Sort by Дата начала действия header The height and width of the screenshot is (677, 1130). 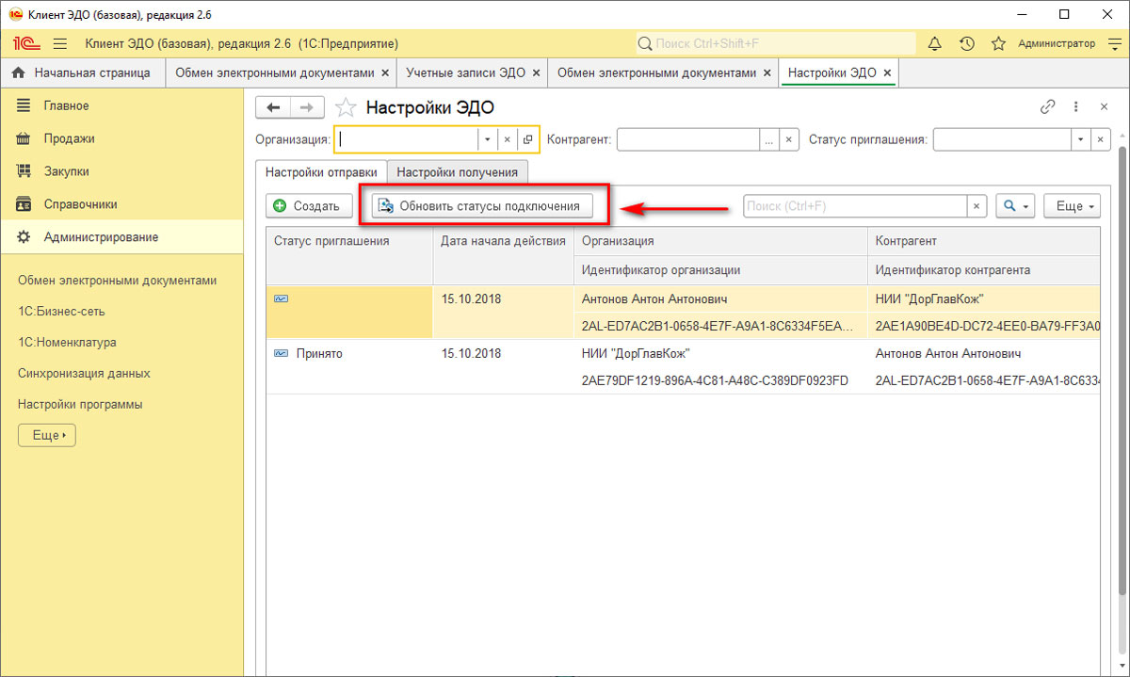[x=503, y=255]
